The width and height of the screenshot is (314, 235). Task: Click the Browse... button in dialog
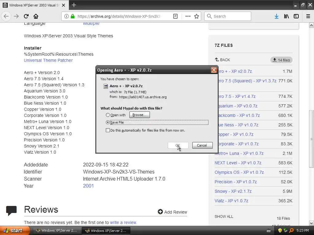140,115
